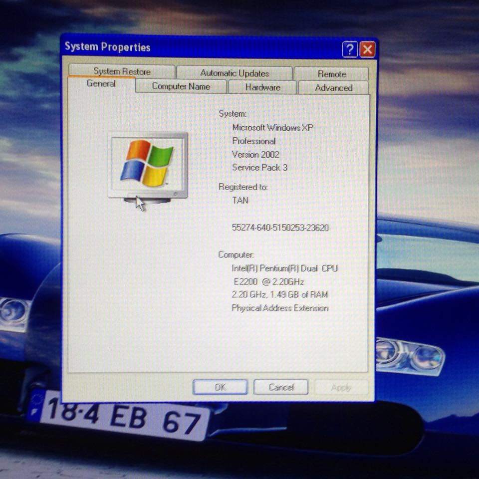479x479 pixels.
Task: Close the System Properties dialog
Action: (x=368, y=49)
